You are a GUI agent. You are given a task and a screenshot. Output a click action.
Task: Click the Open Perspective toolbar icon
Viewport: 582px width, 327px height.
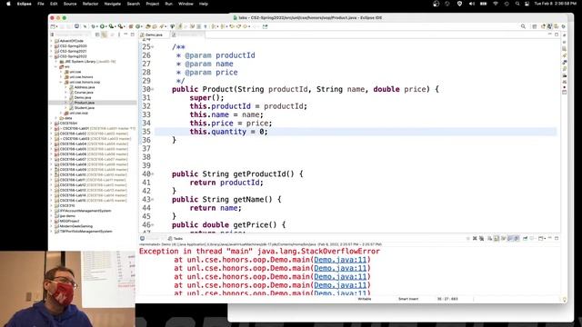(x=535, y=26)
